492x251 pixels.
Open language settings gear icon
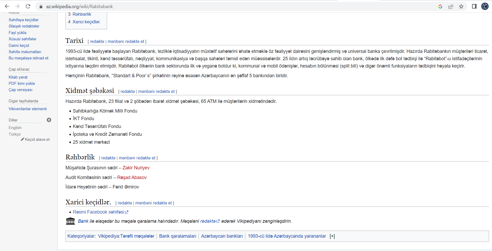point(49,120)
